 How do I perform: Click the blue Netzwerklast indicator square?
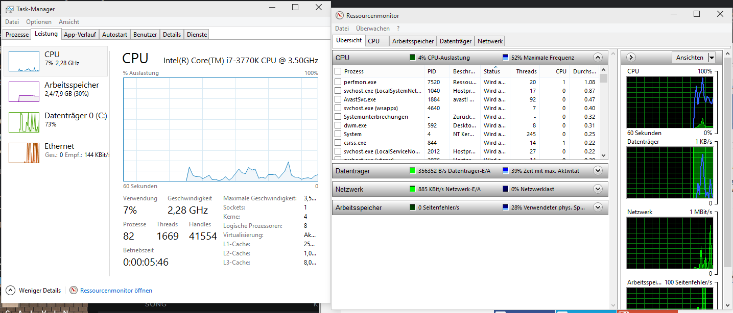click(506, 189)
